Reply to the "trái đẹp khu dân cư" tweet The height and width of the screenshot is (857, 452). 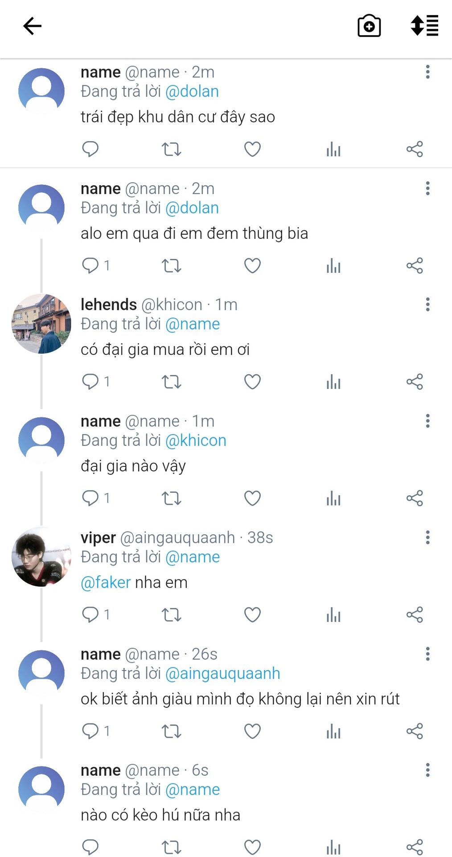coord(90,149)
